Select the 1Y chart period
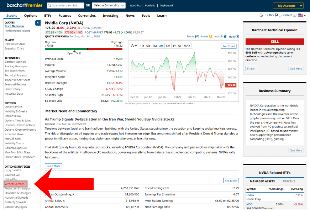The width and height of the screenshot is (310, 210). pos(174,46)
